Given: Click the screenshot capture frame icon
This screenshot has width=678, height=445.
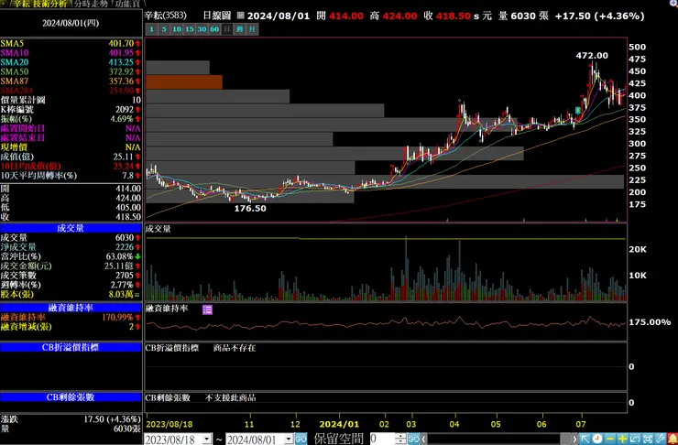Looking at the screenshot, I should tap(647, 439).
